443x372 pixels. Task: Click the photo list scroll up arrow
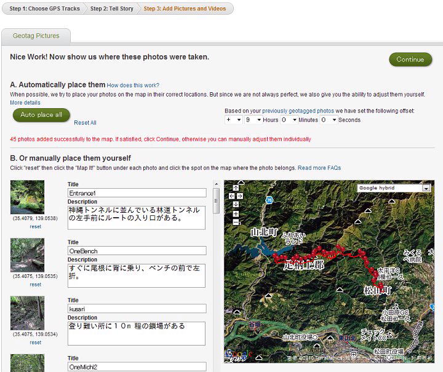(216, 184)
